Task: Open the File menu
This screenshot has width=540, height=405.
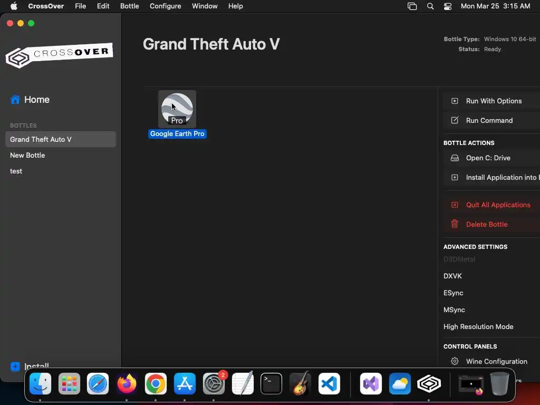Action: tap(80, 6)
